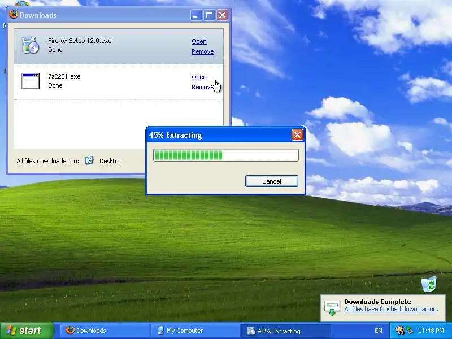Open the Recycle Bin on desktop
The width and height of the screenshot is (452, 339).
[x=429, y=284]
